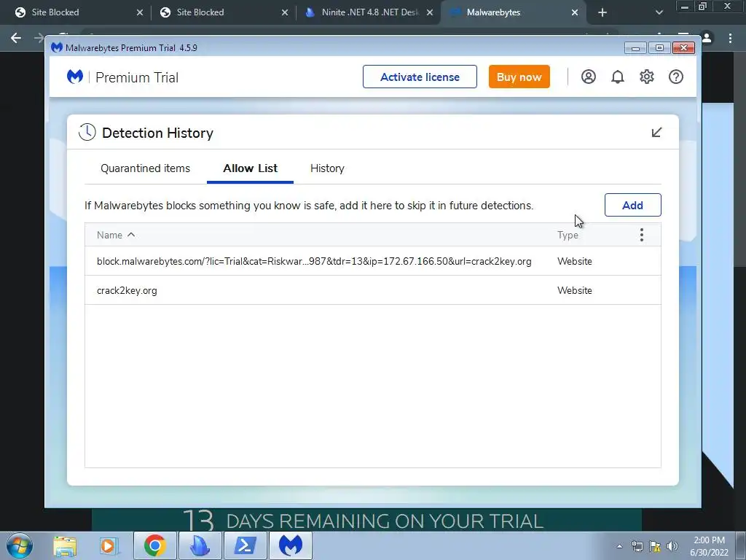The image size is (746, 560).
Task: Click the orange Buy now button
Action: [x=519, y=77]
